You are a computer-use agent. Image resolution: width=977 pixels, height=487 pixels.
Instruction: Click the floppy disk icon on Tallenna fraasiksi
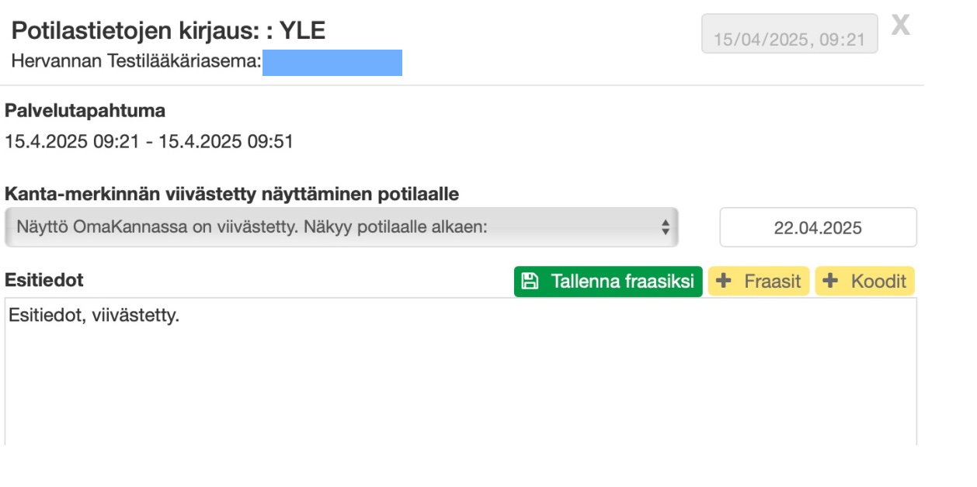coord(530,281)
